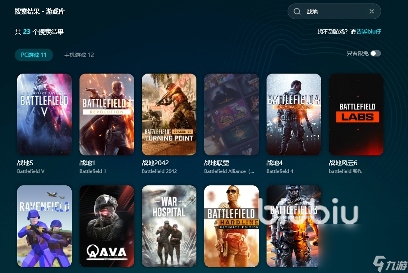The height and width of the screenshot is (273, 408).
Task: Focus the search box containing 战地
Action: click(x=334, y=11)
